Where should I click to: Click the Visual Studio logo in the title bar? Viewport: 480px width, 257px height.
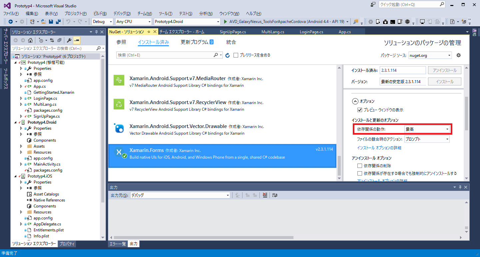(7, 5)
